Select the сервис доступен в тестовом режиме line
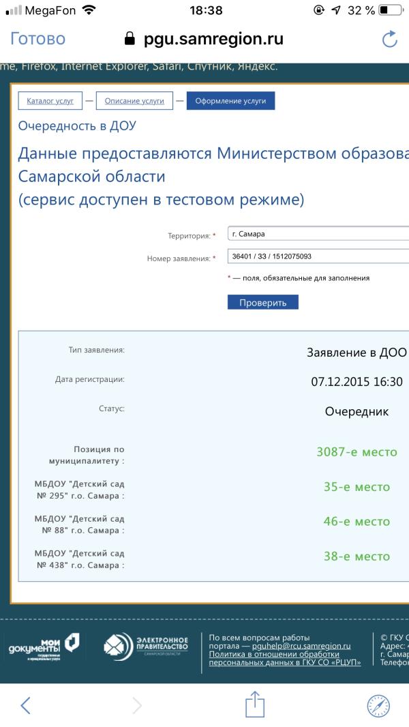 (161, 201)
